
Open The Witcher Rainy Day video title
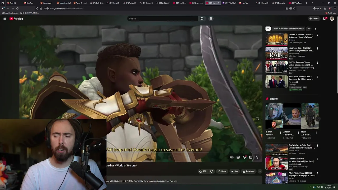pyautogui.click(x=302, y=146)
